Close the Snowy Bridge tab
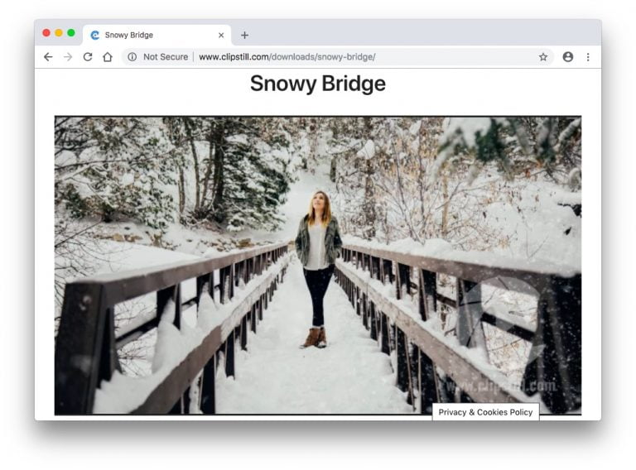 click(x=221, y=36)
